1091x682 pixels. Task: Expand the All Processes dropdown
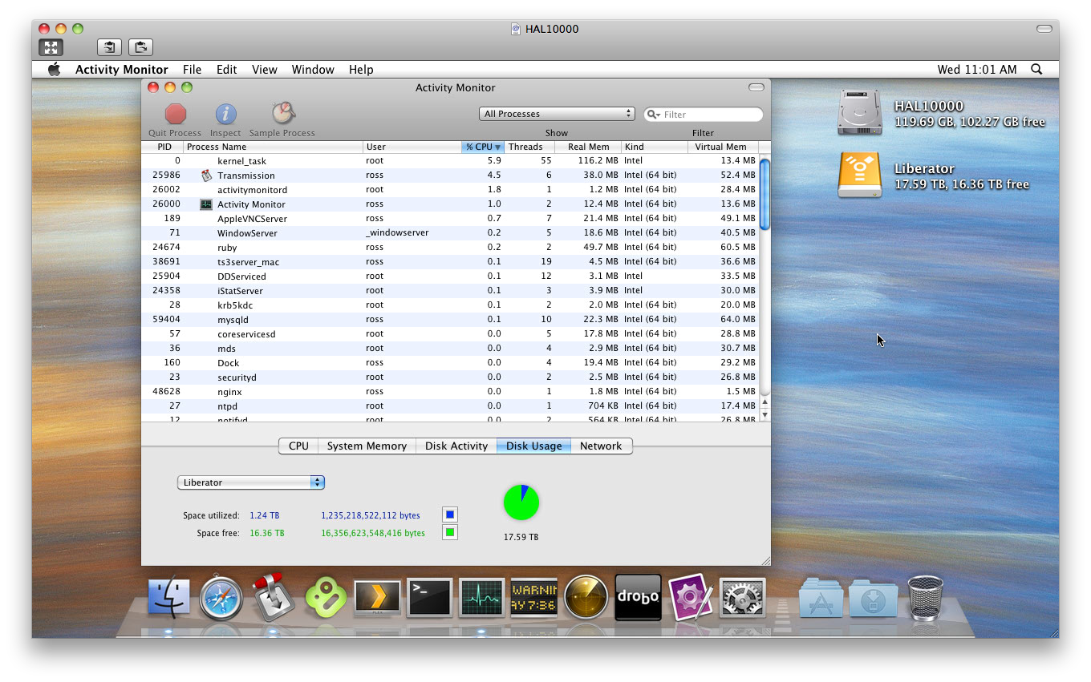coord(557,114)
